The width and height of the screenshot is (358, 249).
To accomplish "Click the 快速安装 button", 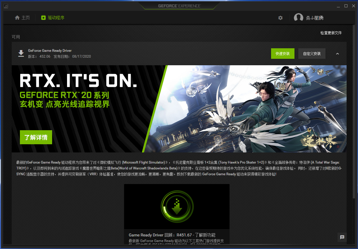I will [282, 54].
